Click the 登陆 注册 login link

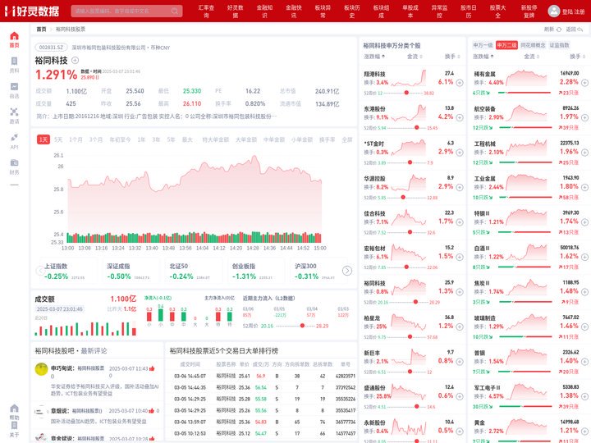coord(573,11)
